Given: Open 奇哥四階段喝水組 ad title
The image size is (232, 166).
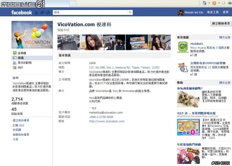Looking at the screenshot, I should coord(196,113).
